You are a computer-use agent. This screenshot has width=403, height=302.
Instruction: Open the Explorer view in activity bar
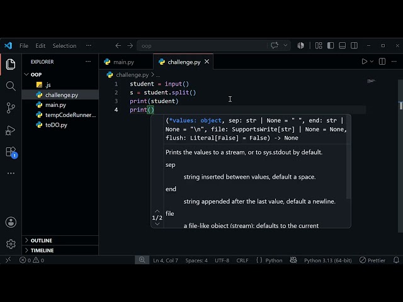click(11, 64)
